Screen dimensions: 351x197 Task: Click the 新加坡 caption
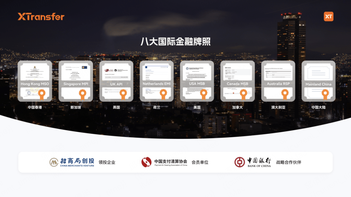tap(76, 107)
